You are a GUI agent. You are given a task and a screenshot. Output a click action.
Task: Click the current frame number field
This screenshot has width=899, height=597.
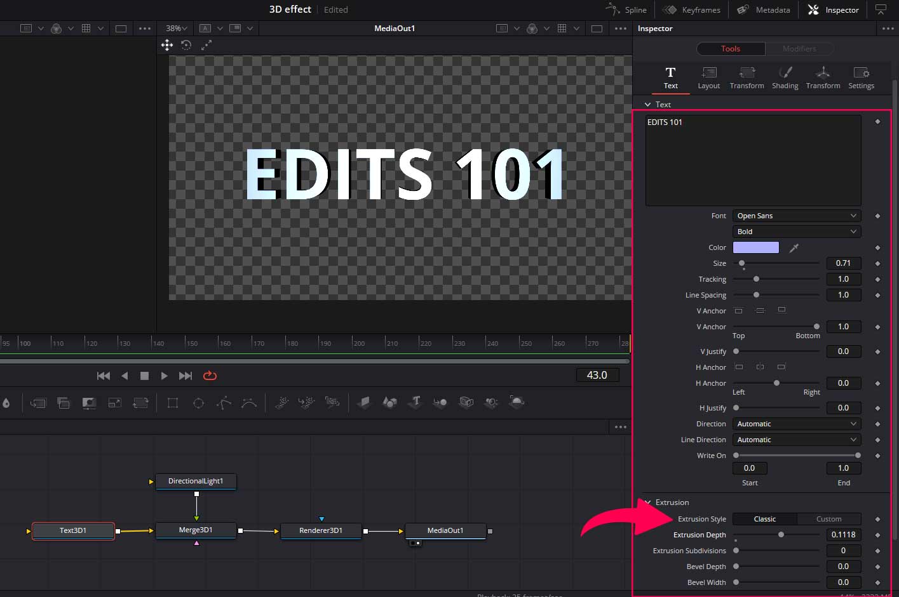point(597,375)
